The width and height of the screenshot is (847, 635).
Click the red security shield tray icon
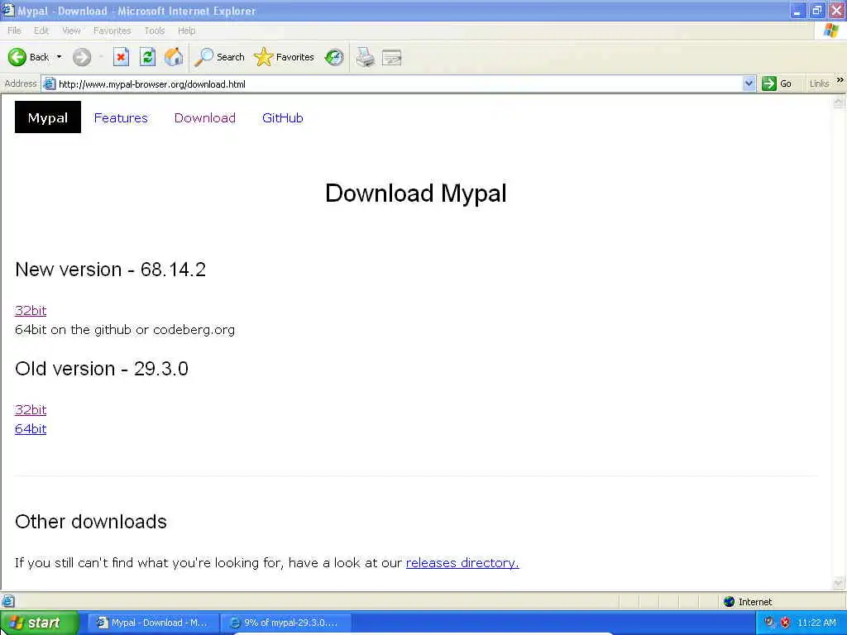pos(786,623)
